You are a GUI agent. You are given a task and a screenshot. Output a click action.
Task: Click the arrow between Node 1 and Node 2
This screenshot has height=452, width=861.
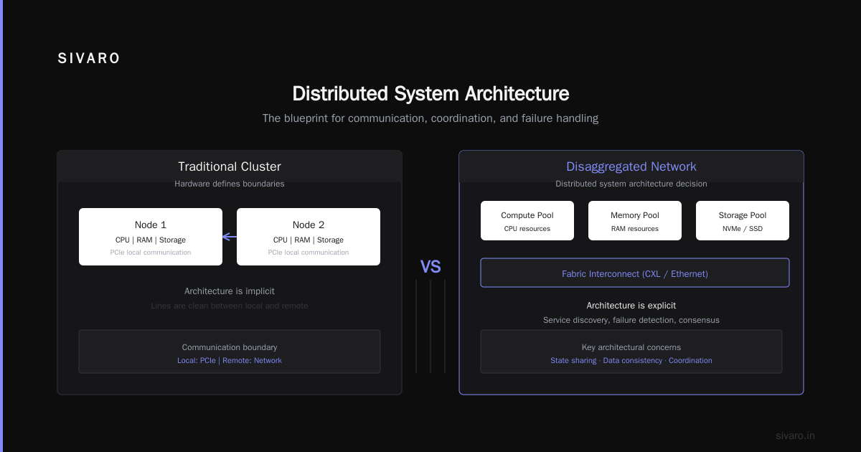(x=230, y=237)
